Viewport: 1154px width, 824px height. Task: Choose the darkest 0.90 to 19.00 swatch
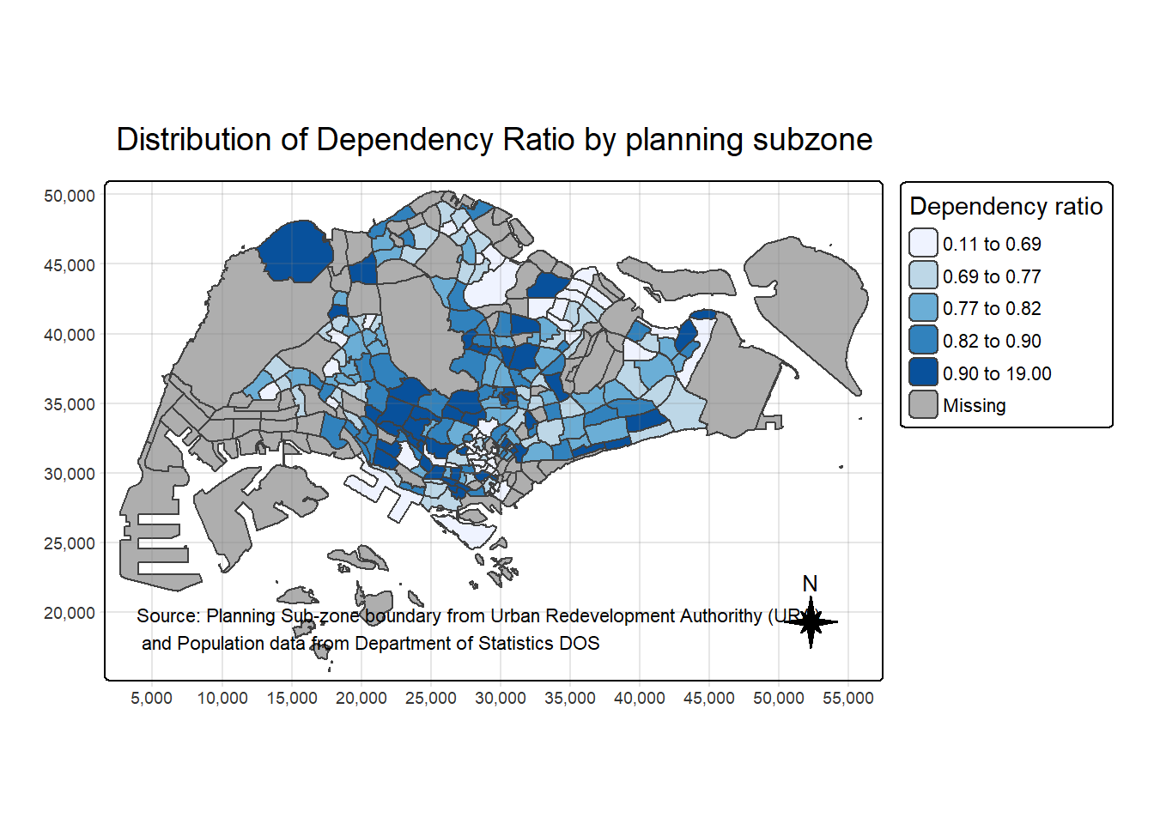click(x=923, y=373)
